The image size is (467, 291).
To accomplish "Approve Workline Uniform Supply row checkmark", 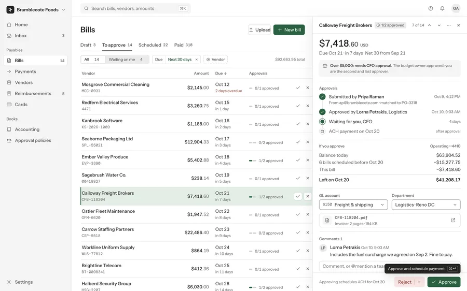I will pos(298,251).
